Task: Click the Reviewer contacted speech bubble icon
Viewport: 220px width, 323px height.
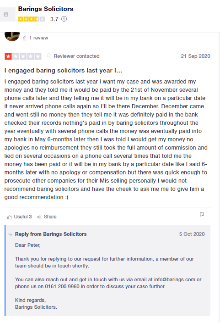Action: tap(49, 56)
